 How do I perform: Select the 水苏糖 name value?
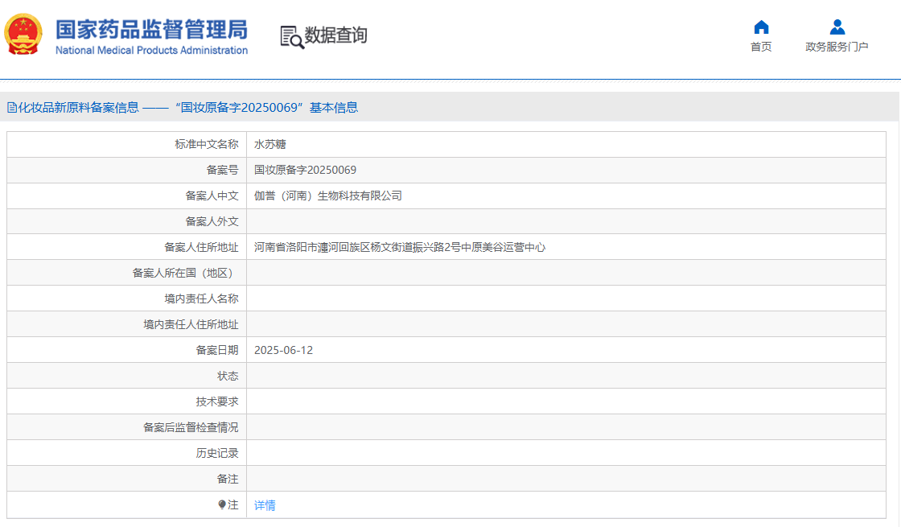click(x=269, y=145)
